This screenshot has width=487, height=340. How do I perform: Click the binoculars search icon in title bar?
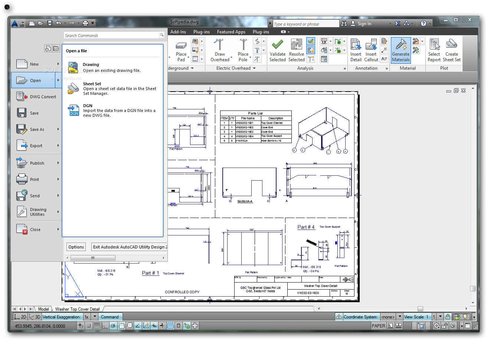(x=344, y=23)
